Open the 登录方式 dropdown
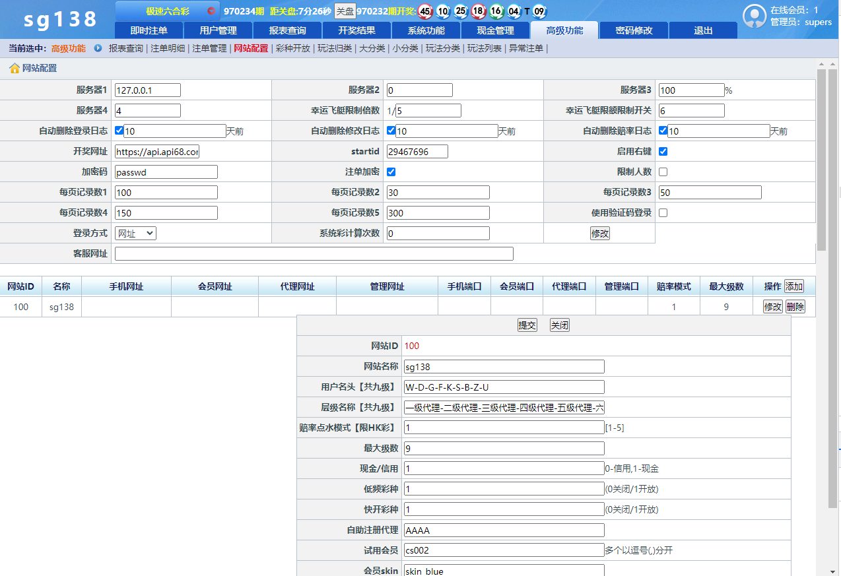Screen dimensions: 841x576 click(x=135, y=233)
